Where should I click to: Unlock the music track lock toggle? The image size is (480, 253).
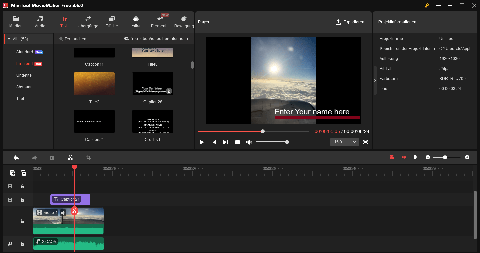coord(22,244)
